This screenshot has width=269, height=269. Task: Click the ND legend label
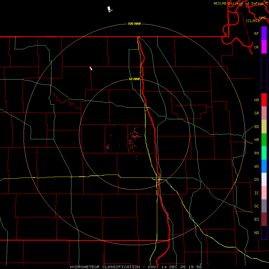(256, 233)
